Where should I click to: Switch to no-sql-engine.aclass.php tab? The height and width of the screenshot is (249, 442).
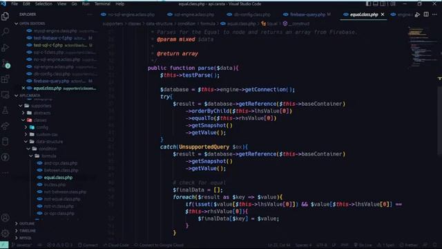pyautogui.click(x=128, y=15)
